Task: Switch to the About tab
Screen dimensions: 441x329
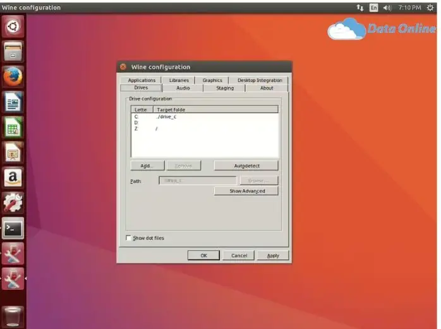Action: tap(267, 88)
